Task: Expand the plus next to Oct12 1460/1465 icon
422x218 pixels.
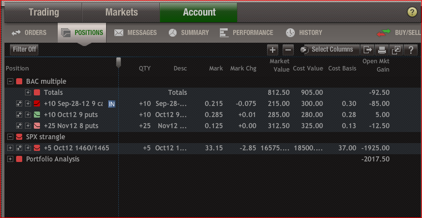Action: coord(28,148)
